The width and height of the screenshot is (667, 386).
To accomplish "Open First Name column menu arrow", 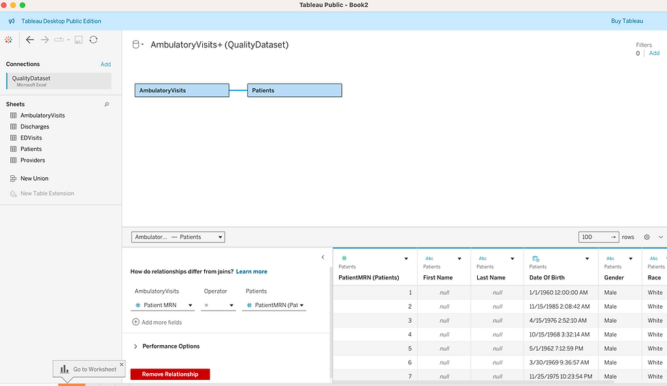I will coord(459,259).
